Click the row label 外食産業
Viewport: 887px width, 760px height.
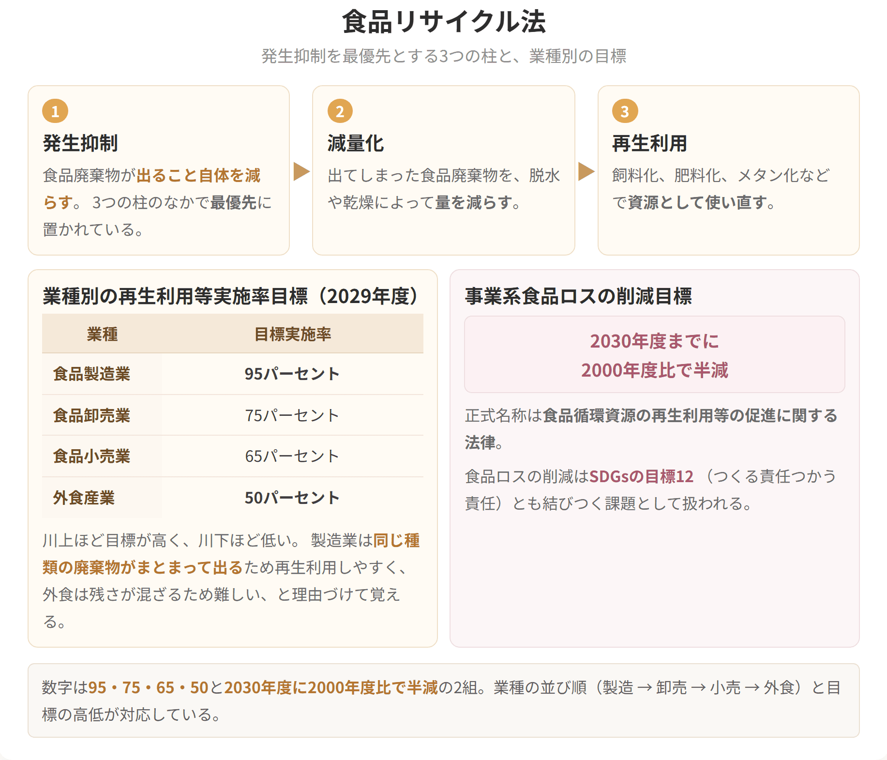[x=84, y=498]
